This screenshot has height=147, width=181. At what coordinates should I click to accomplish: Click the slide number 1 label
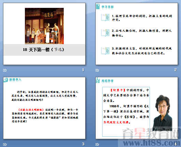coord(83,70)
